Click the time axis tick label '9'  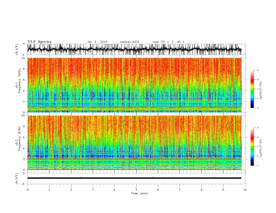click(223, 190)
